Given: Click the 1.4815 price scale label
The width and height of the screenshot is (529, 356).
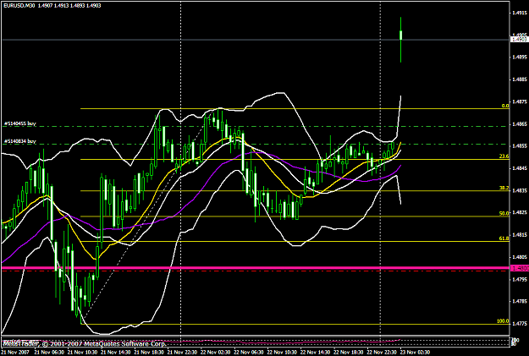Looking at the screenshot, I should coord(520,235).
